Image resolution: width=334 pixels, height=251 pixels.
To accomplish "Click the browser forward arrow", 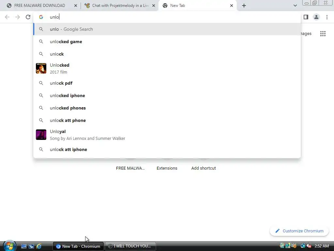I will click(18, 17).
